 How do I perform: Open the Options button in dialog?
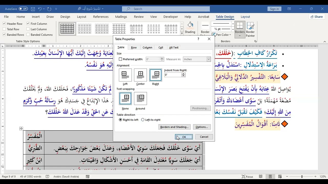(202, 127)
